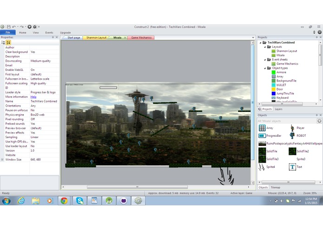Select the ROBOT sprite in Objects panel
Screen dimensions: 323x229
pyautogui.click(x=292, y=135)
